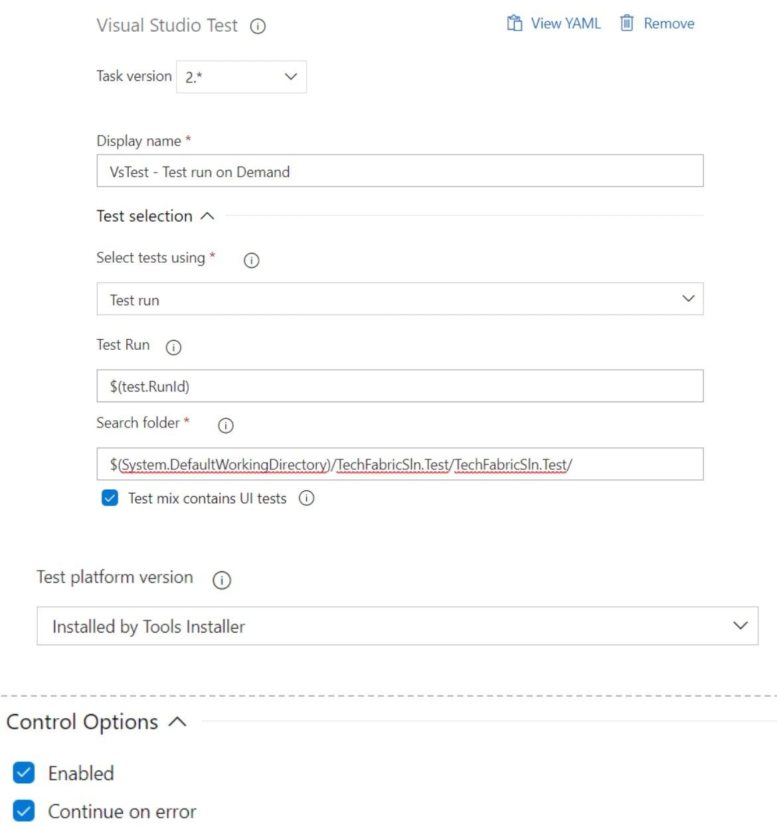Open the Search folder info tooltip

click(x=225, y=425)
